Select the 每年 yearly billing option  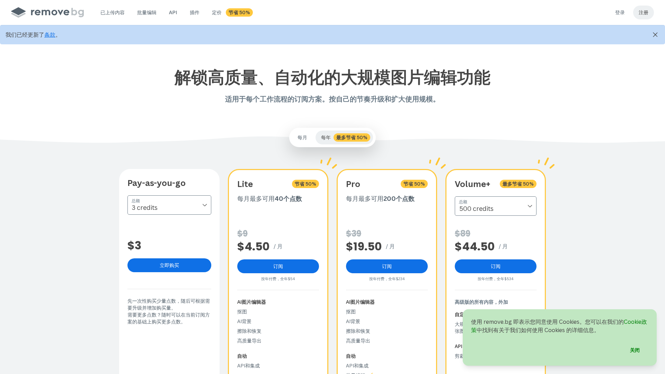click(326, 137)
